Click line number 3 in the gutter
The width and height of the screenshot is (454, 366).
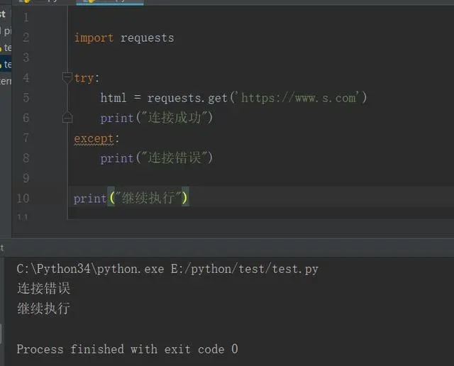(26, 57)
